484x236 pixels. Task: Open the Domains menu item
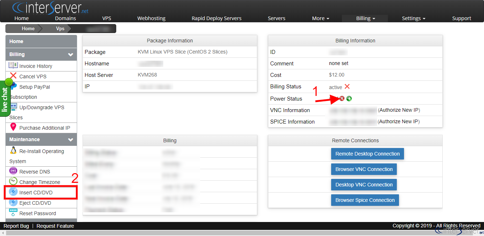click(65, 18)
